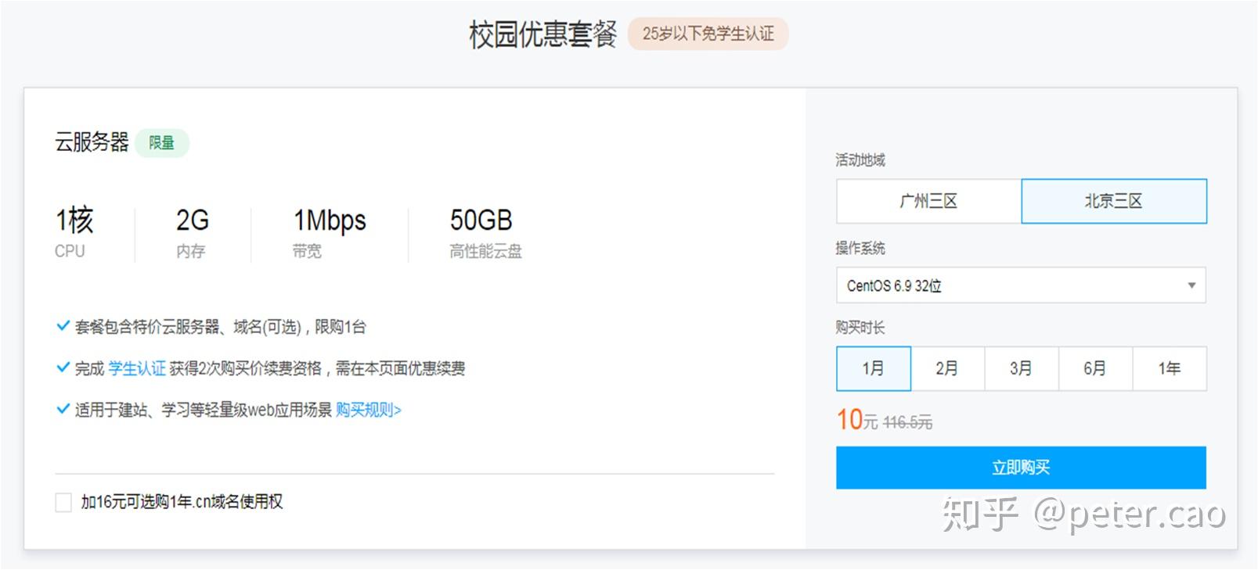Click the 限量 badge next to 云服务器

[162, 143]
